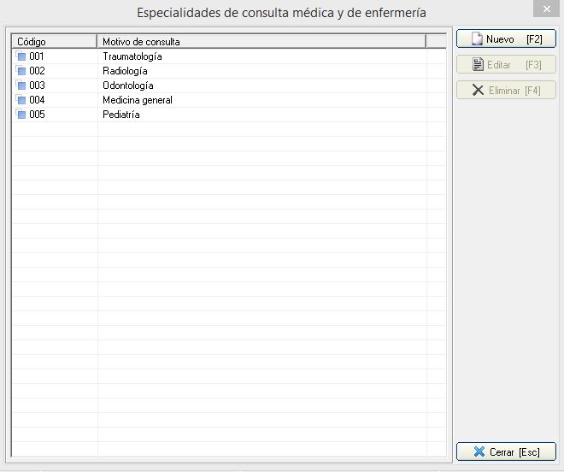
Task: Select the Traumatología row
Action: click(x=132, y=56)
